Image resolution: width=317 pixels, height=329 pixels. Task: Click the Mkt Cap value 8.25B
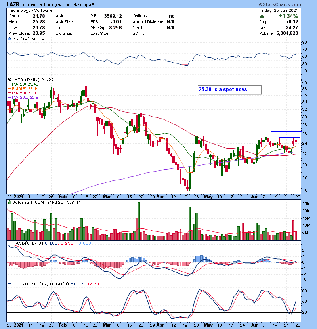coord(115,27)
